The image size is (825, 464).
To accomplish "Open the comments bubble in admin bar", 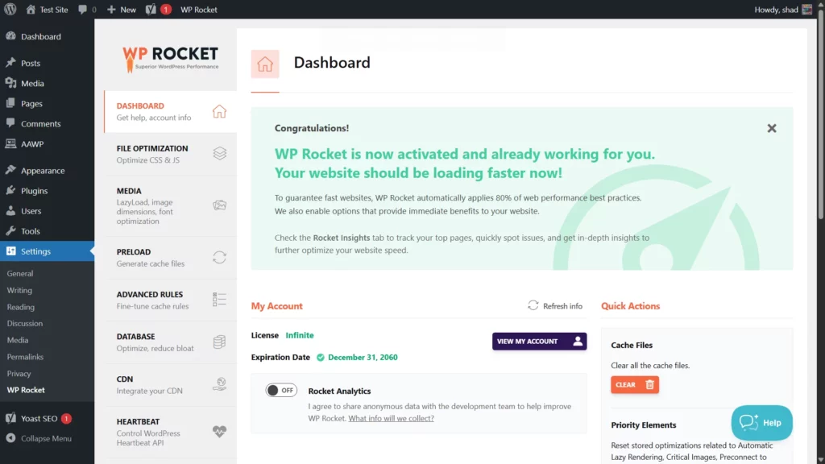I will (87, 10).
